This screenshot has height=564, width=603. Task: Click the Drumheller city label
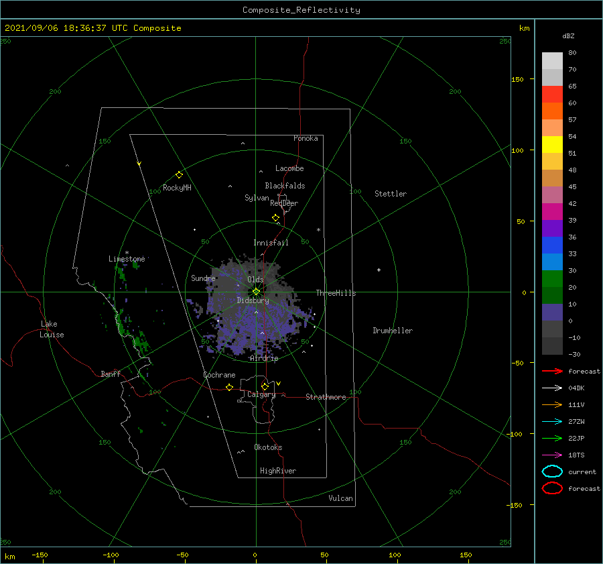tap(393, 331)
